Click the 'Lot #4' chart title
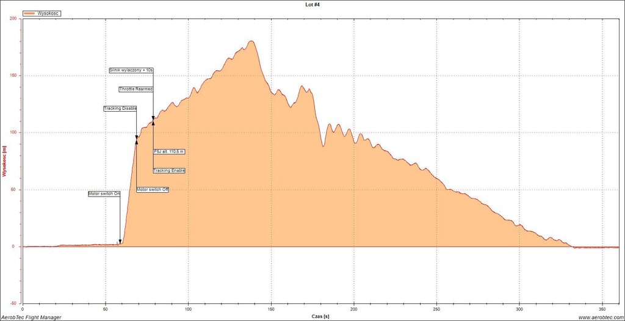The image size is (625, 321). pyautogui.click(x=312, y=4)
